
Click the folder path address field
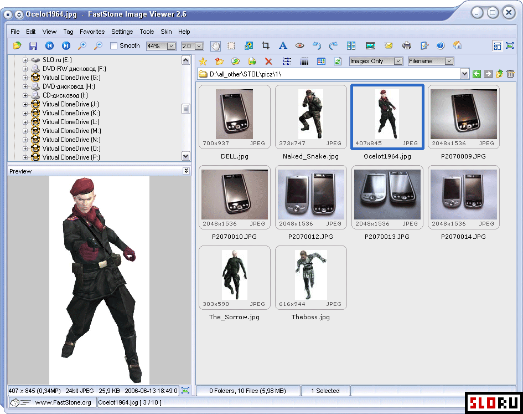tap(329, 74)
